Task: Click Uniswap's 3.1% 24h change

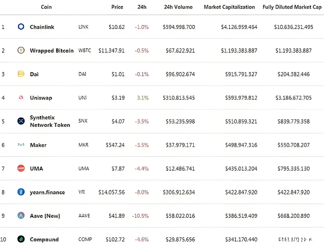Action: (143, 98)
